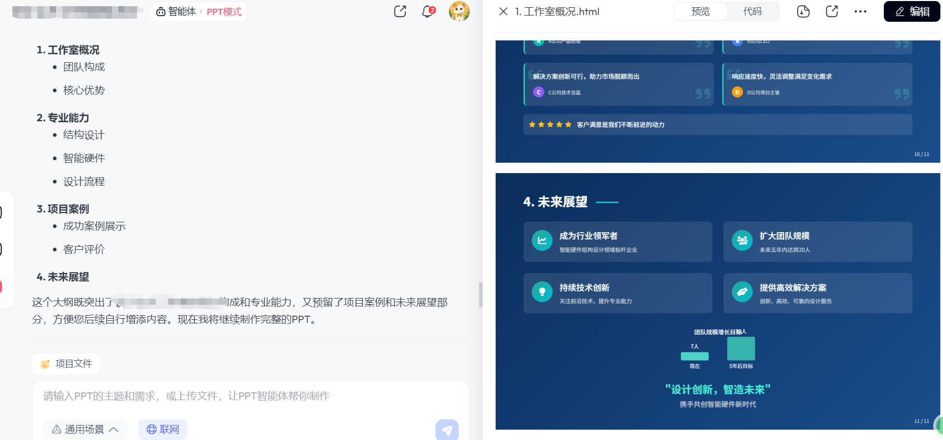The image size is (943, 440).
Task: Click the 提供高效解决方案 handshake icon
Action: point(742,292)
